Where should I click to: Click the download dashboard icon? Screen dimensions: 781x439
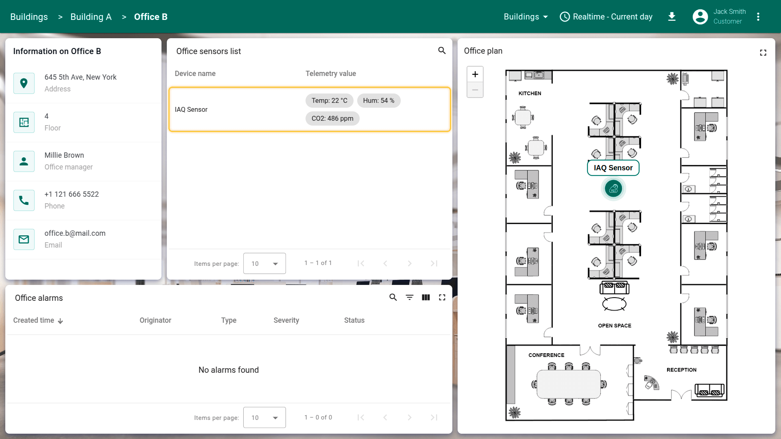(x=672, y=17)
